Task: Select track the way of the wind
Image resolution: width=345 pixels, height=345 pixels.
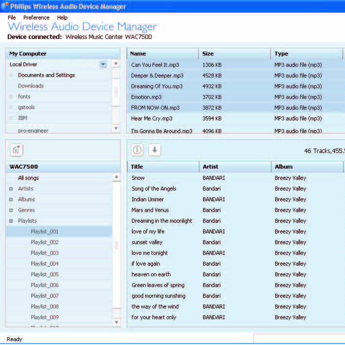Action: [x=155, y=307]
